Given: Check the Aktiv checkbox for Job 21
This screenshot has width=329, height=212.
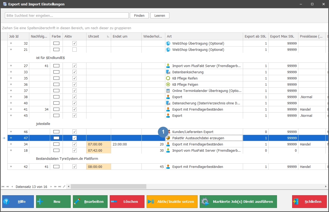Looking at the screenshot, I should coord(75,49).
